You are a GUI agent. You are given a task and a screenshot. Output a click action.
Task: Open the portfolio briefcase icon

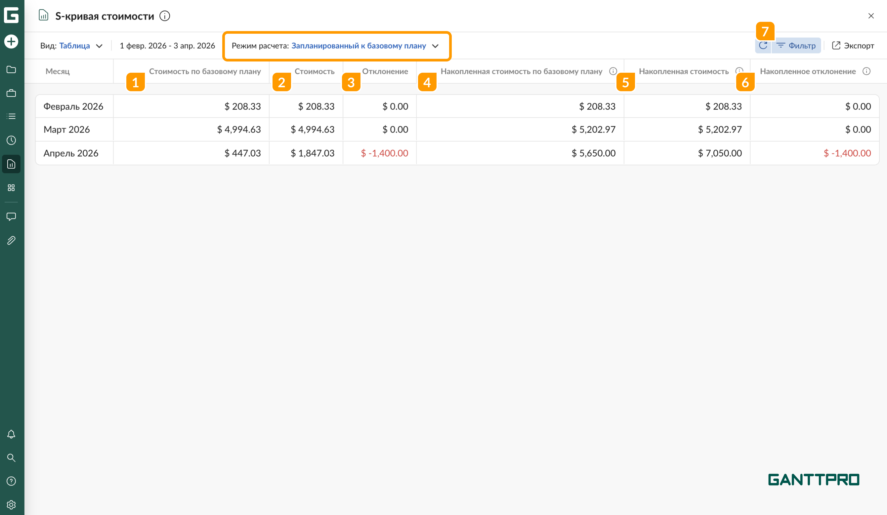(x=11, y=93)
